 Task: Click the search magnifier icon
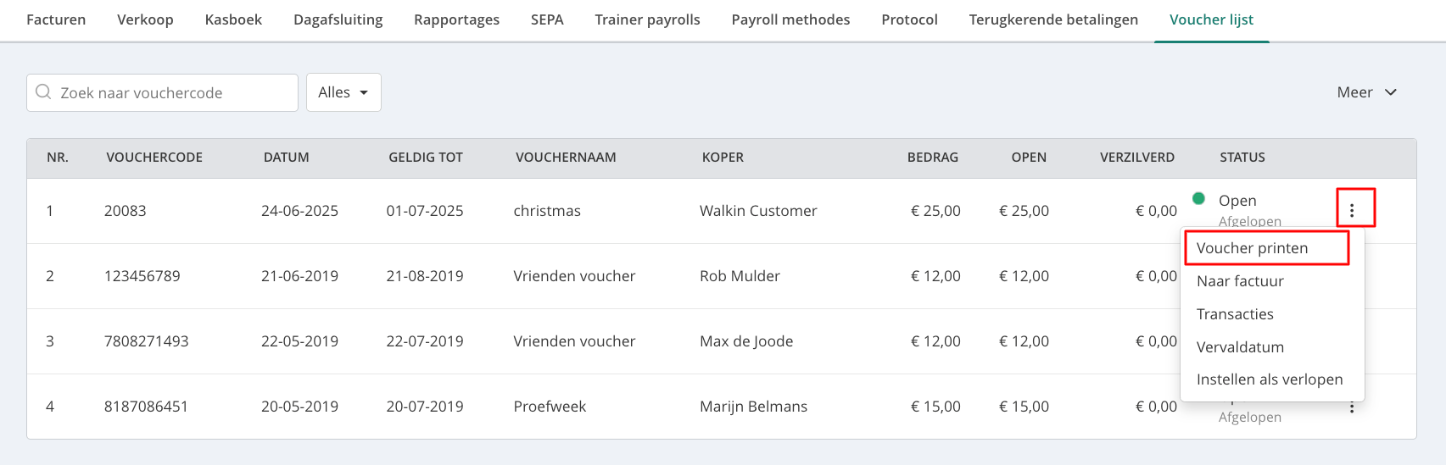tap(43, 92)
